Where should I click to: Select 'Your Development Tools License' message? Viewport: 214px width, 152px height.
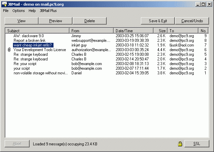click(40, 50)
